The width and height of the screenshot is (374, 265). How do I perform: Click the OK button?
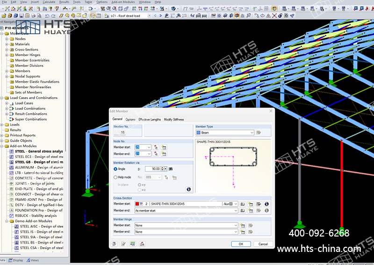[241, 244]
